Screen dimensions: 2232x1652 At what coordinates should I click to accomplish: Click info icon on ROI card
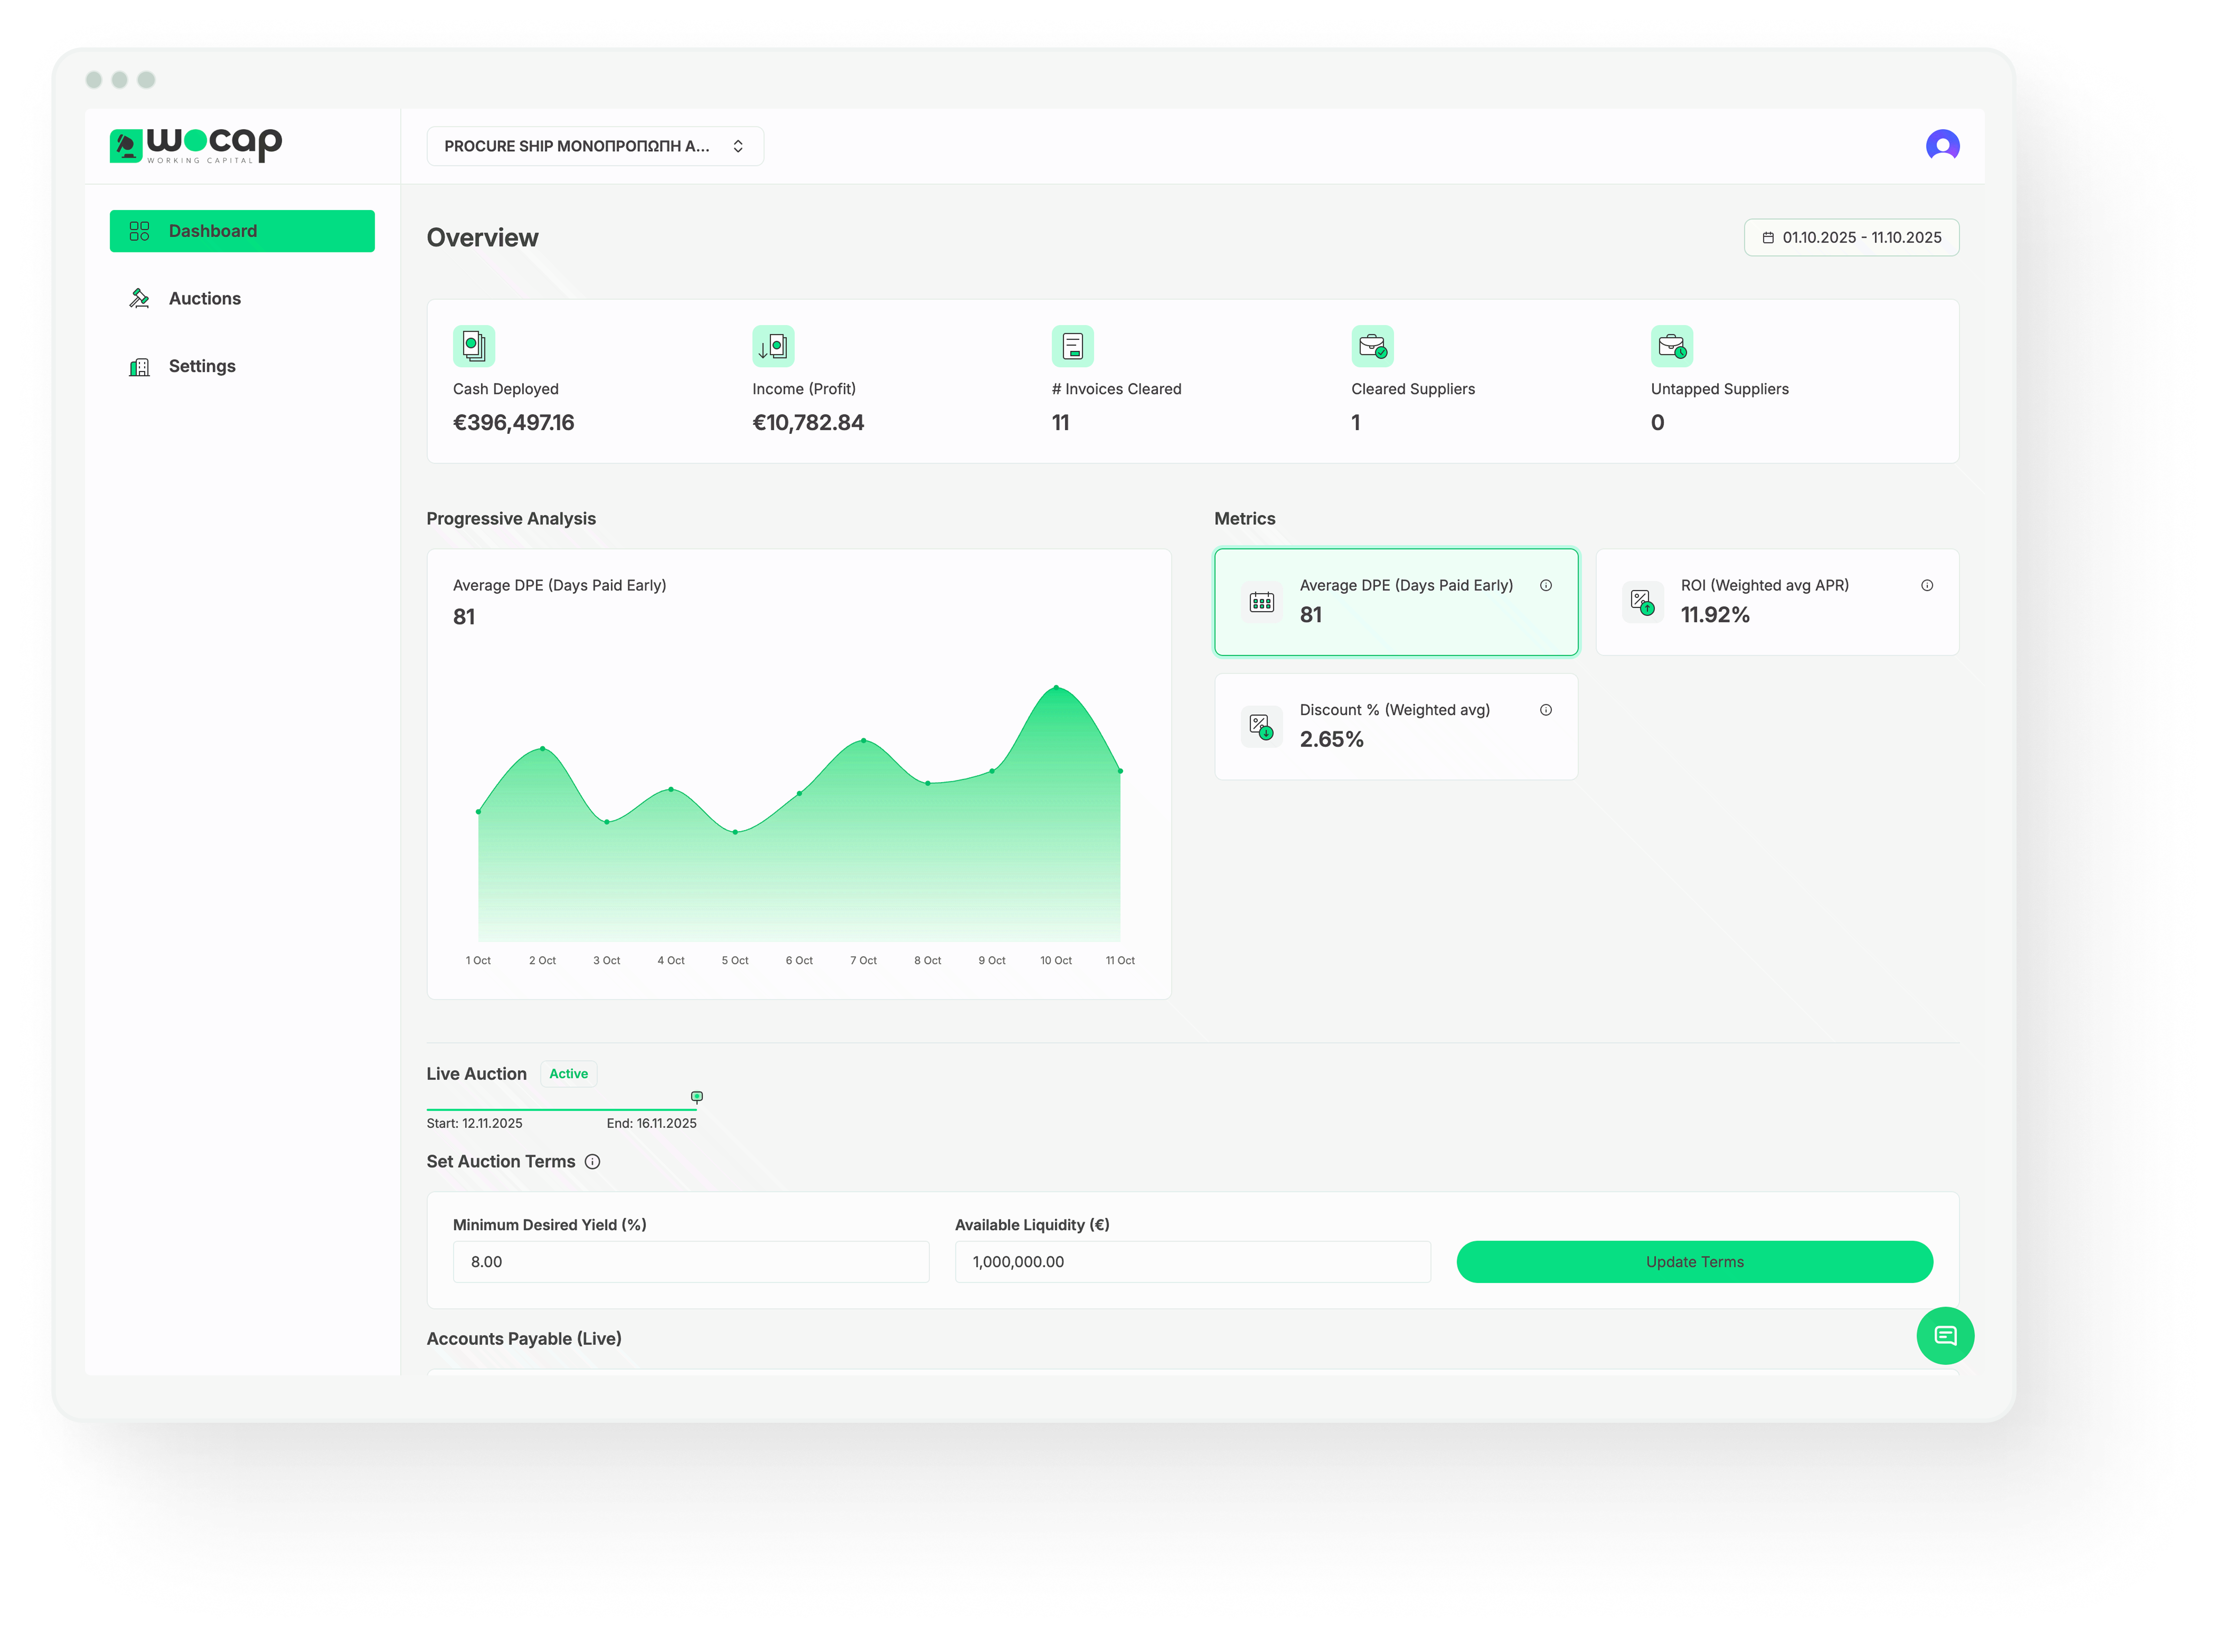(1927, 585)
